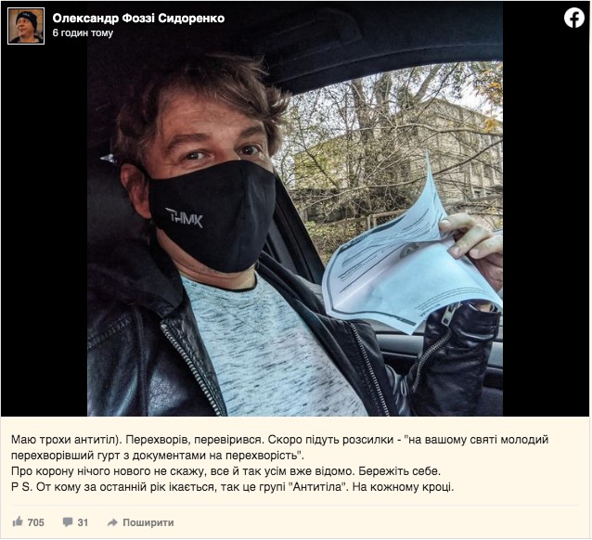Click the line starting "перехворівший гурт з документами"
592x540 pixels.
pyautogui.click(x=155, y=455)
